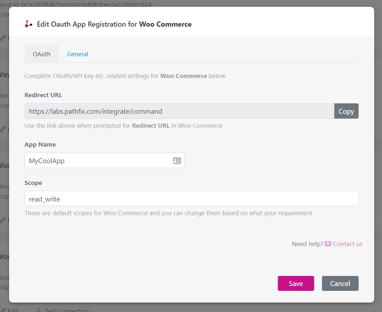
Task: Switch to the OAuth tab
Action: click(x=42, y=54)
